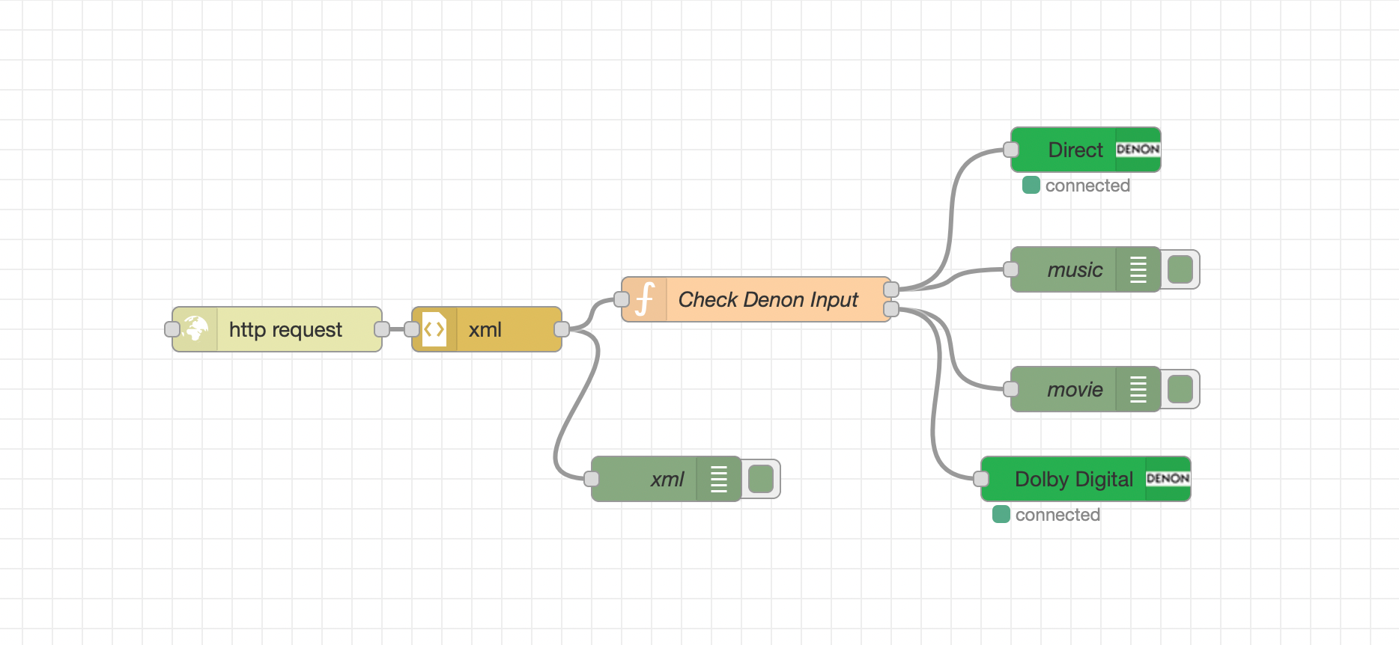The height and width of the screenshot is (645, 1399).
Task: Select the Dolby Digital node label
Action: 1073,479
